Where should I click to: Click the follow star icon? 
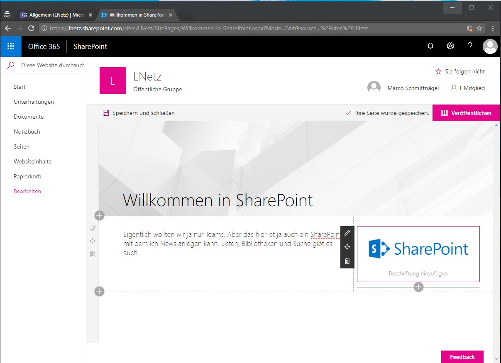[438, 71]
